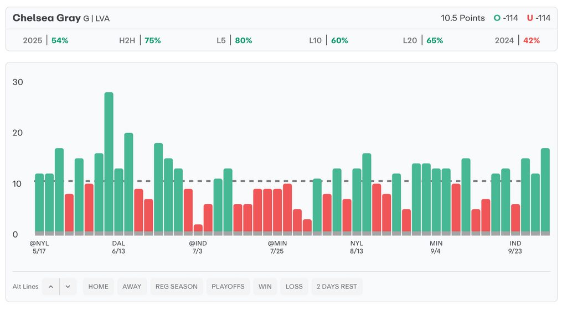
Task: Click the Alt Lines down chevron
Action: [x=68, y=287]
